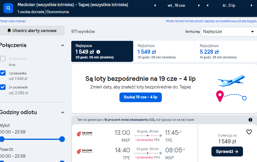Click the Wylot slider right handle
Screen dimensions: 257x162
[62, 139]
